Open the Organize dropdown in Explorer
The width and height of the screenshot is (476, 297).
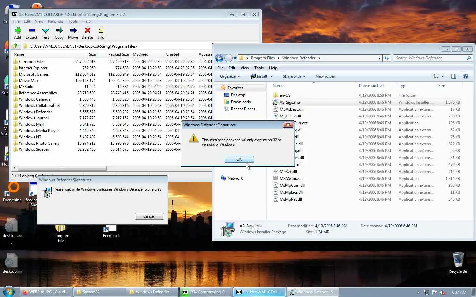(230, 76)
